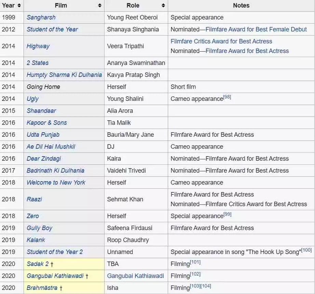Open citation 99 next to Special appearance

tap(228, 214)
